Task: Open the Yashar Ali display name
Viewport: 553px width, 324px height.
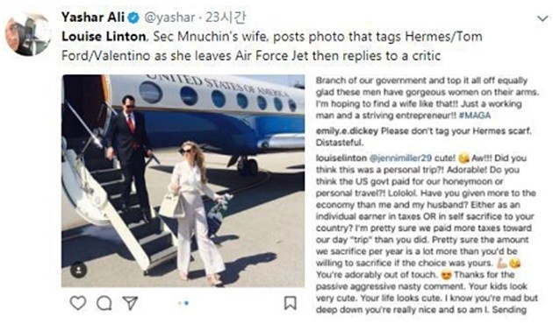Action: click(93, 17)
